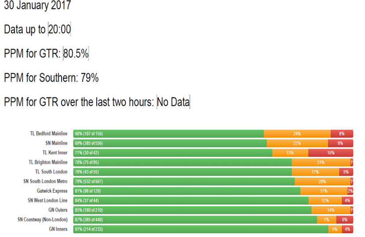Click the PPM for Southern 79% text
365x237 pixels.
[51, 78]
